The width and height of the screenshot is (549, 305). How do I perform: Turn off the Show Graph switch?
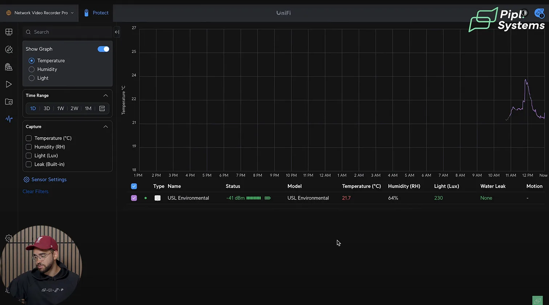103,49
